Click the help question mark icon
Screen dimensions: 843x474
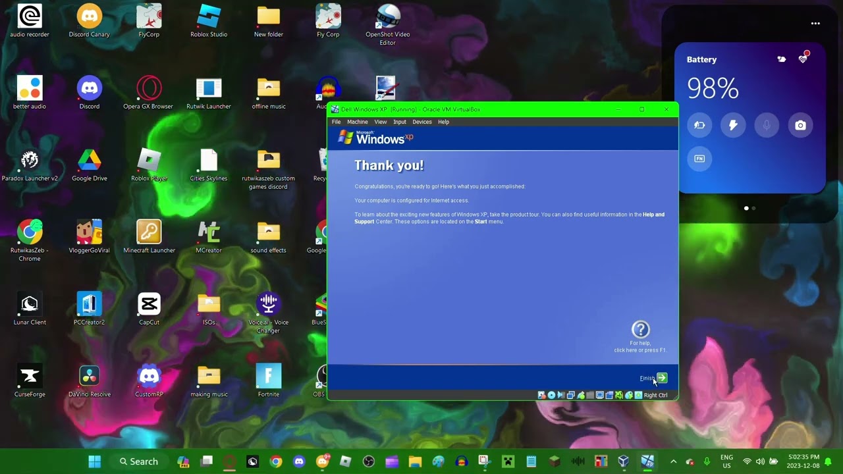point(641,329)
